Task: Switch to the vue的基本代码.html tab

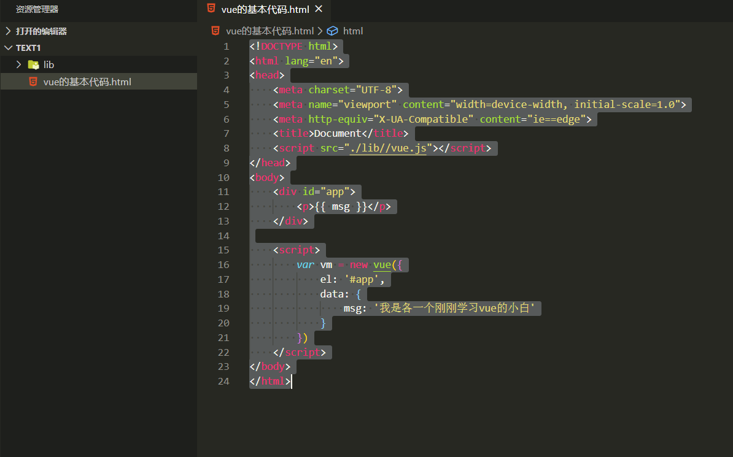Action: click(264, 9)
